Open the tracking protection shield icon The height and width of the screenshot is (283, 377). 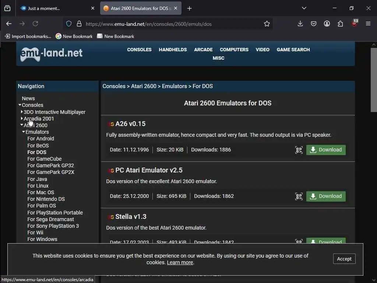point(69,24)
